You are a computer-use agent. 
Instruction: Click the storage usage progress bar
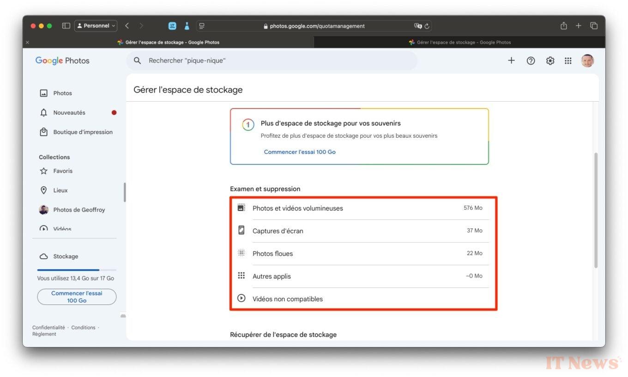77,270
